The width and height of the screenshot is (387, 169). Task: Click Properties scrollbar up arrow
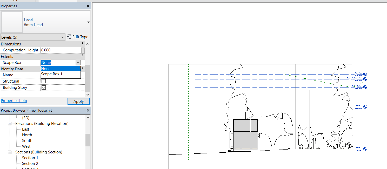point(88,44)
